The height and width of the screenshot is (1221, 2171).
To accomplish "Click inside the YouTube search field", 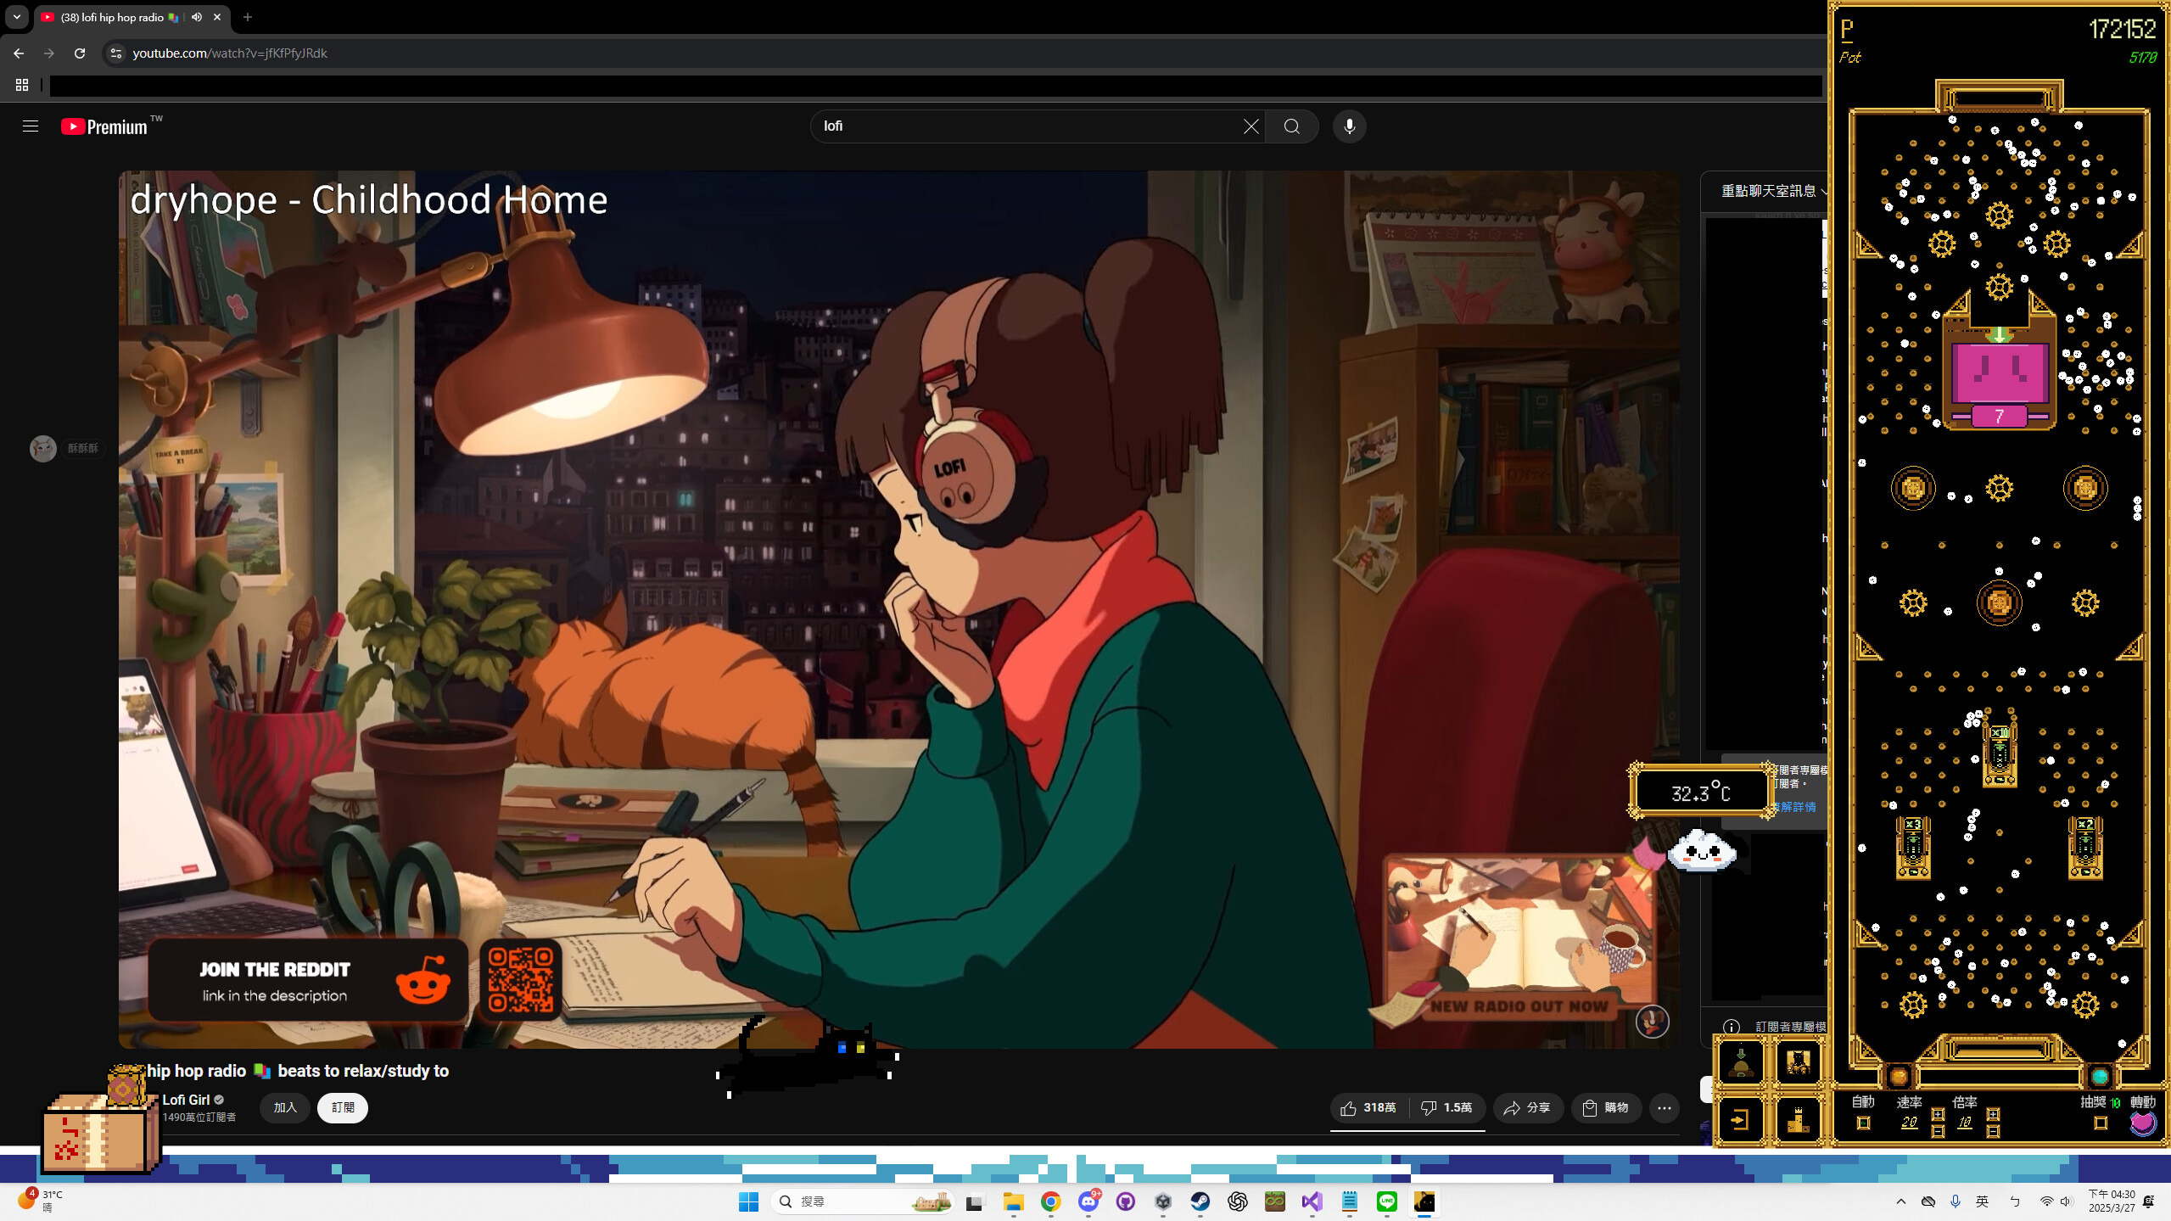I will (976, 126).
